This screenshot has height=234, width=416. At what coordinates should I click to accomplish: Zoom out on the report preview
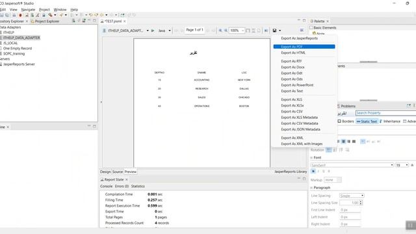coord(226,31)
